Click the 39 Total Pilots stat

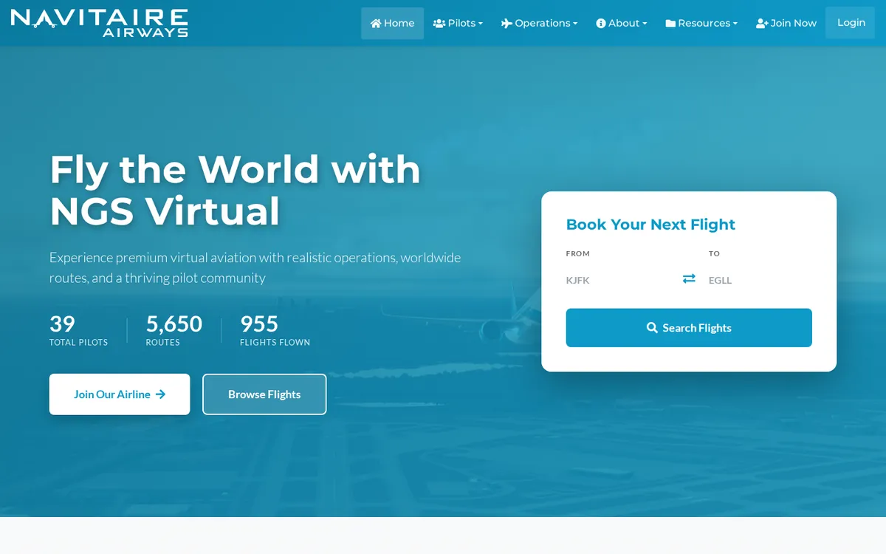pos(78,330)
